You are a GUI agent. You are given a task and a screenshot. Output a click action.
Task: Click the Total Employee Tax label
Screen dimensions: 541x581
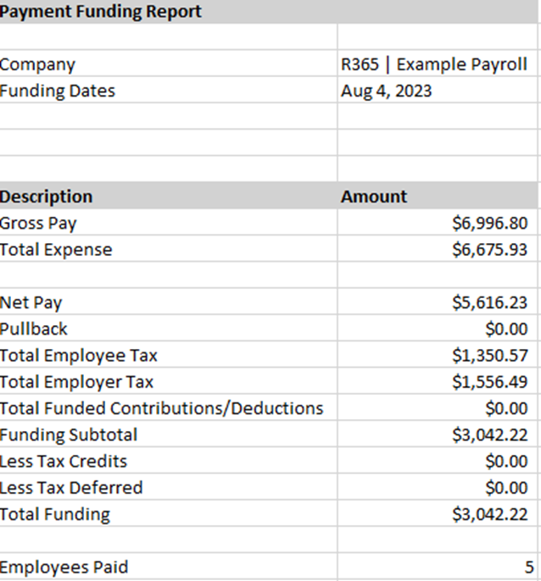pyautogui.click(x=169, y=355)
